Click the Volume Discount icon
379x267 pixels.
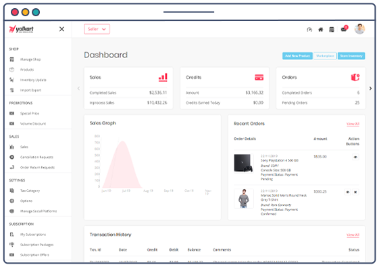pos(12,124)
